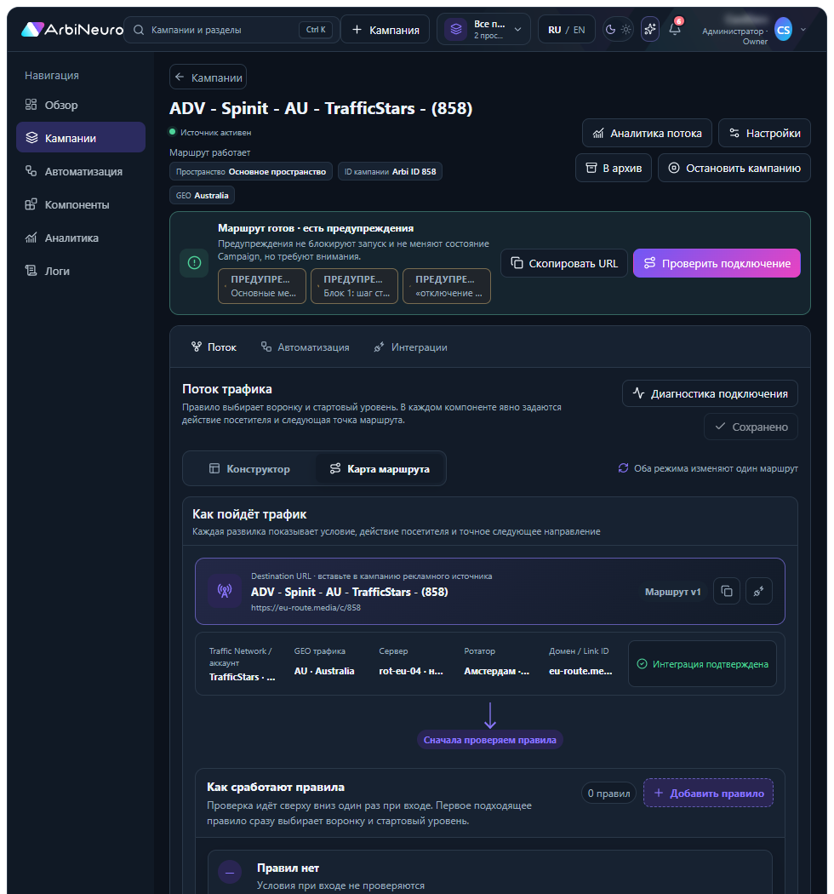The height and width of the screenshot is (894, 834).
Task: Open Компоненты in the sidebar
Action: coord(81,204)
